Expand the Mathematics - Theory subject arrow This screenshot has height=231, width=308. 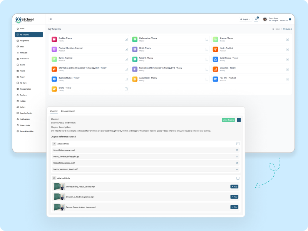[x=207, y=39]
